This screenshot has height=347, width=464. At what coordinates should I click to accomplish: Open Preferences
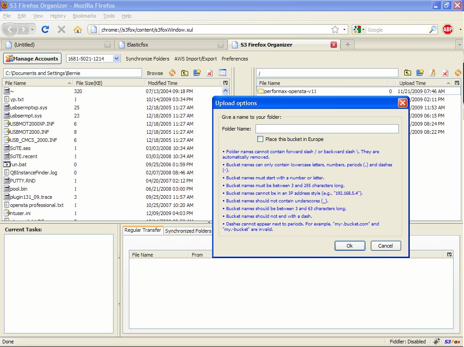[x=235, y=59]
